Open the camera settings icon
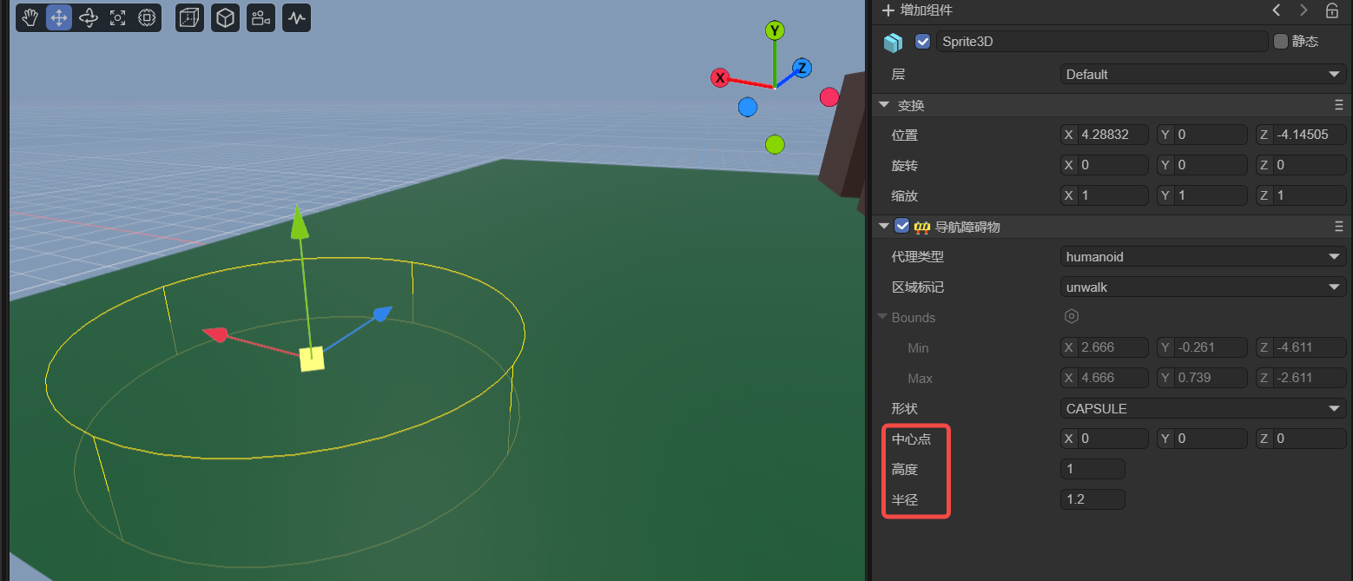Viewport: 1353px width, 581px height. (x=259, y=17)
